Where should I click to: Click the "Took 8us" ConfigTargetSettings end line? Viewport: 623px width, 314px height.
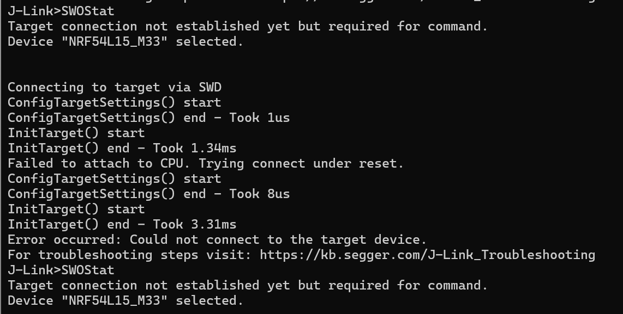click(148, 194)
